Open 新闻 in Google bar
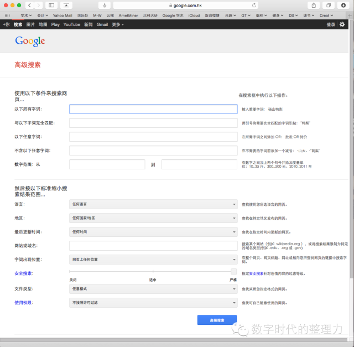Viewport: 354px width, 347px height. click(x=88, y=24)
